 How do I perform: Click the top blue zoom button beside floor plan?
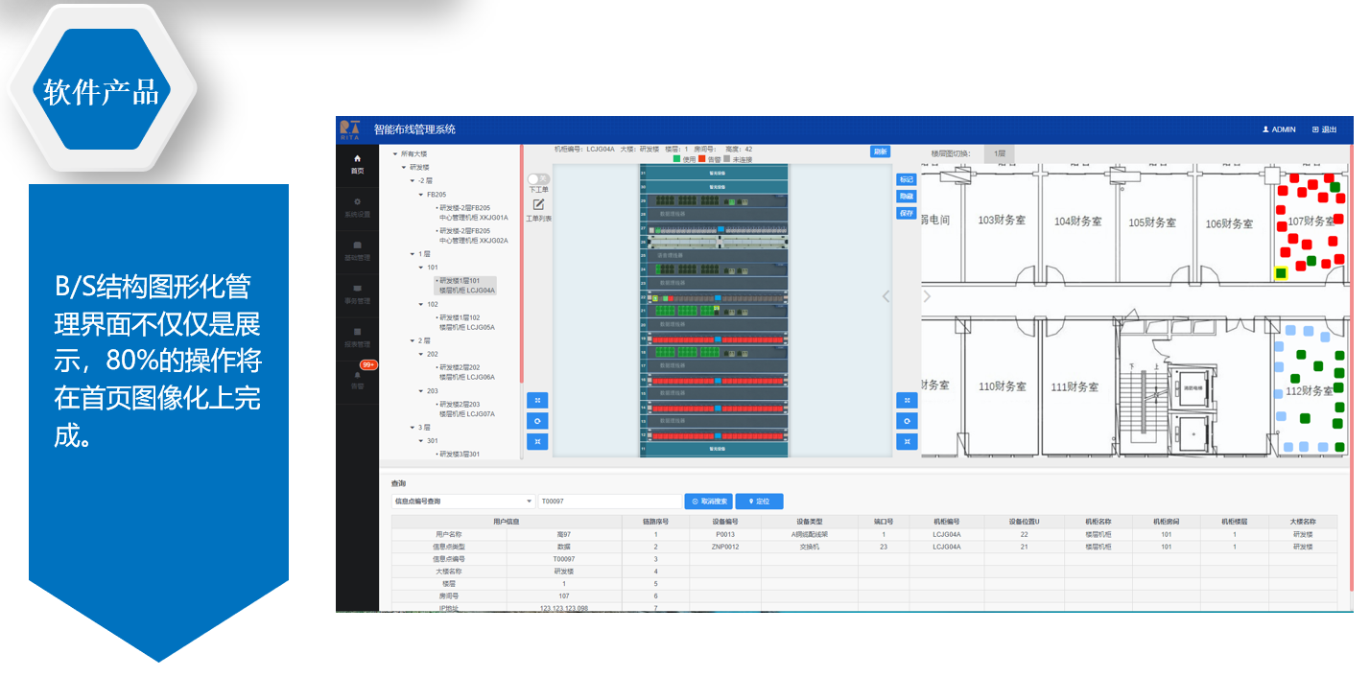[907, 400]
